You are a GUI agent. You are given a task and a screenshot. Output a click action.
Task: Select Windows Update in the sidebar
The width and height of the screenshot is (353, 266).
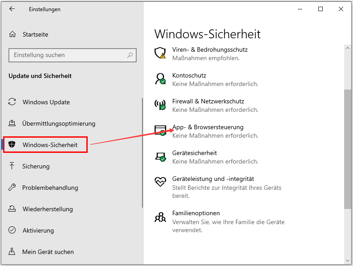pyautogui.click(x=46, y=102)
